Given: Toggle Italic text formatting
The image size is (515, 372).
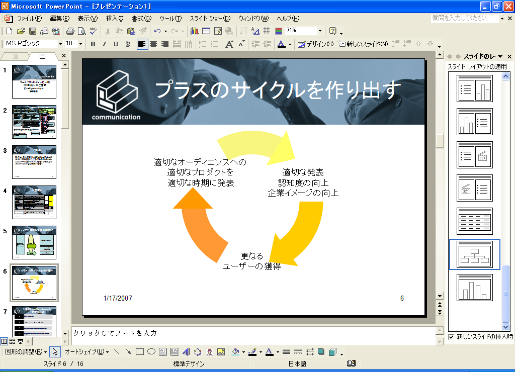Looking at the screenshot, I should 104,44.
